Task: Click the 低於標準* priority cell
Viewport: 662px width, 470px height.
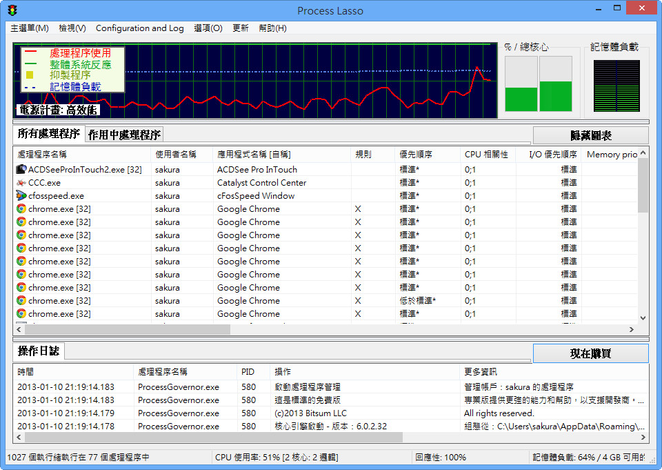Action: pyautogui.click(x=418, y=300)
